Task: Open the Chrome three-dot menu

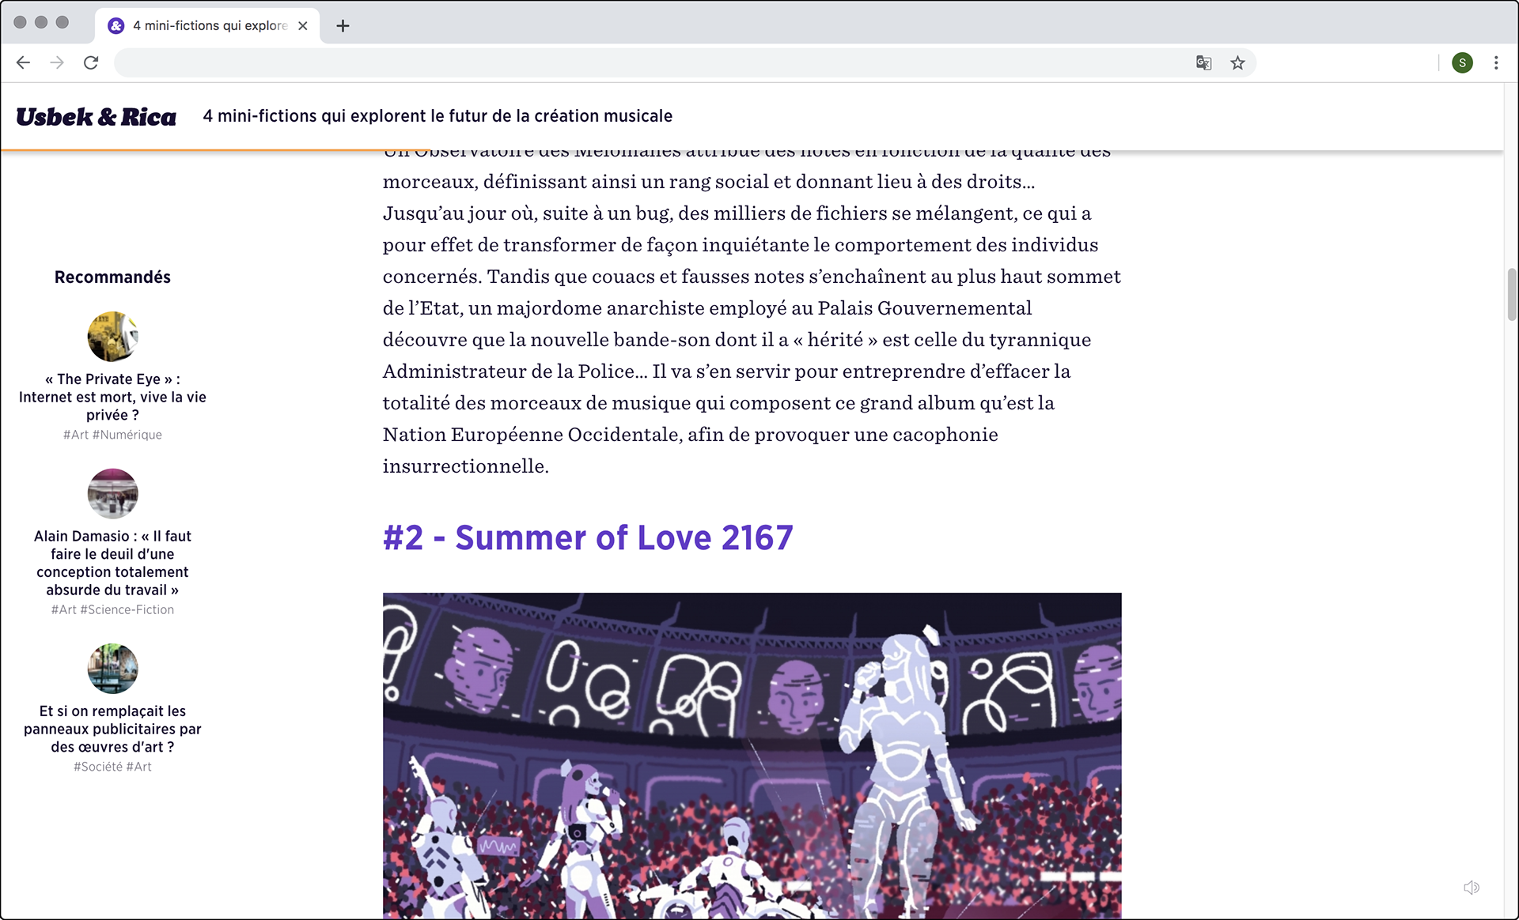Action: 1495,62
